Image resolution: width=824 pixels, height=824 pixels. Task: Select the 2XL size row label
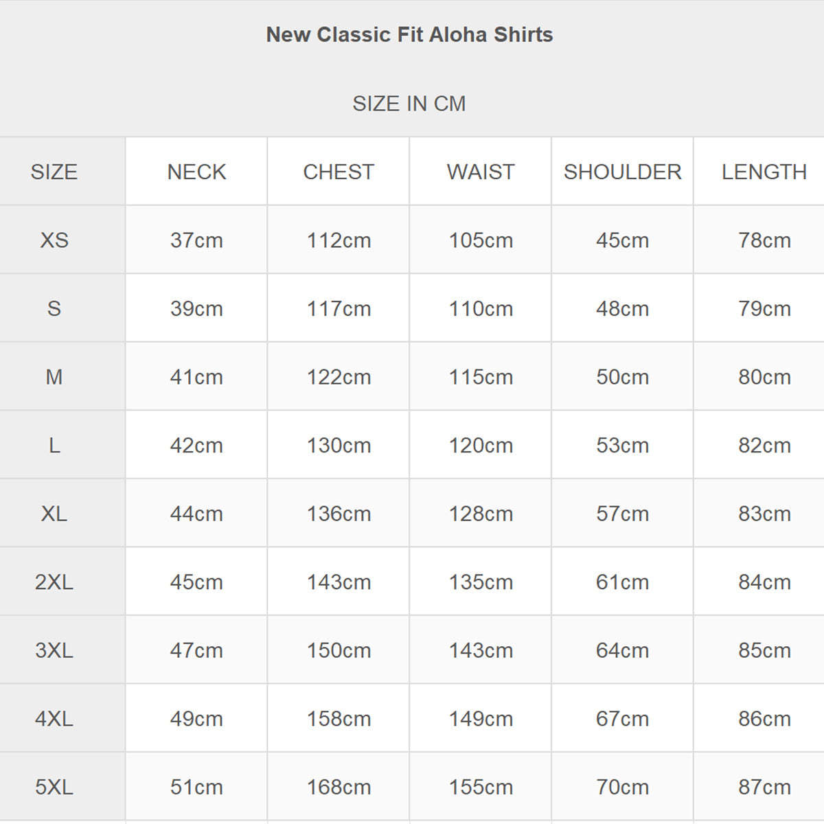pyautogui.click(x=54, y=582)
